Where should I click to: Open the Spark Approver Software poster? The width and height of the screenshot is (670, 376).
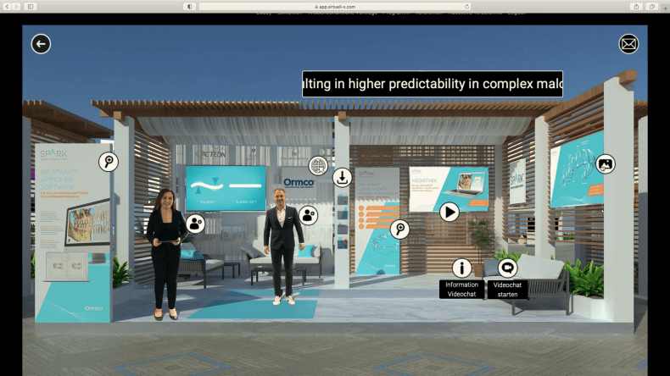click(x=73, y=233)
